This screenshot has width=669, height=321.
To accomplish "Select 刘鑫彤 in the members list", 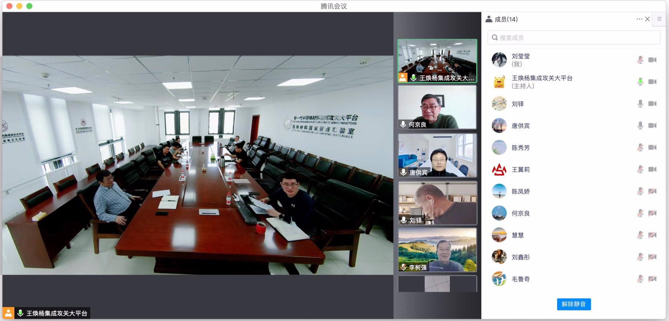I will coord(521,257).
